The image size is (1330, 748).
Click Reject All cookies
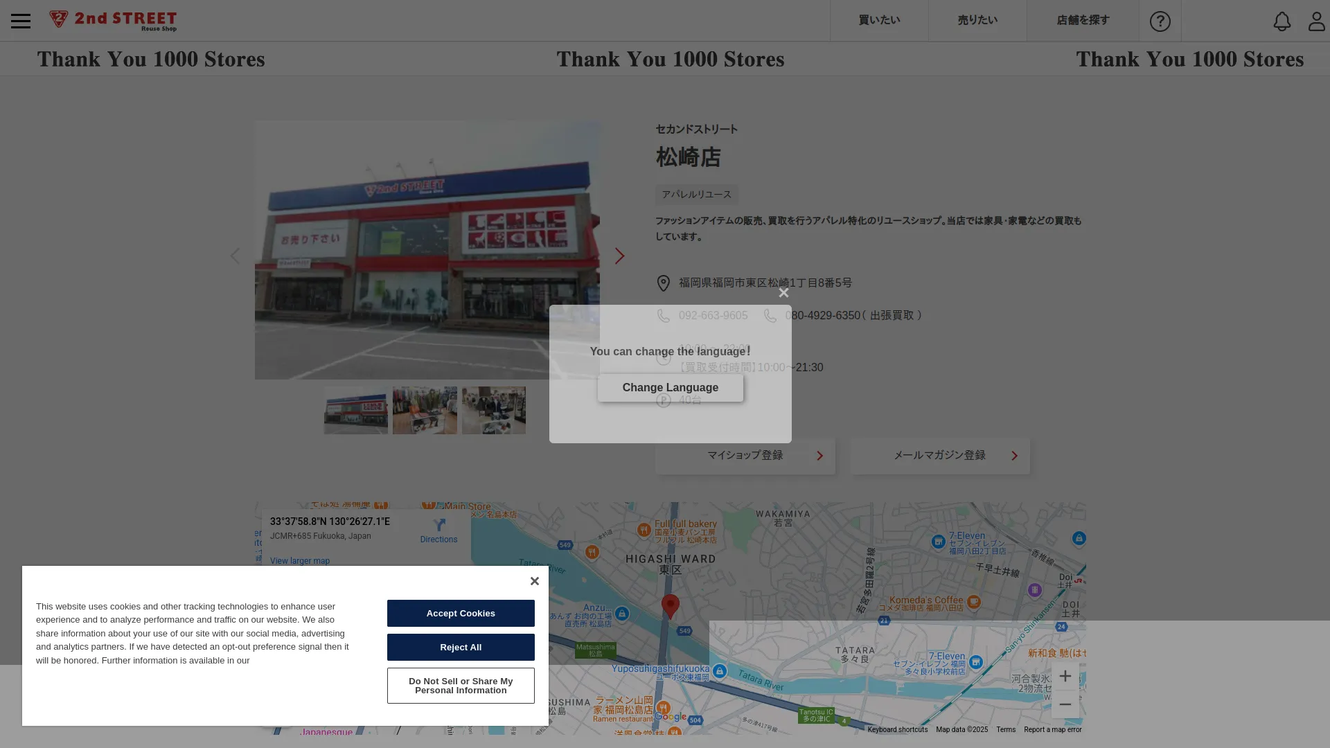pyautogui.click(x=461, y=647)
